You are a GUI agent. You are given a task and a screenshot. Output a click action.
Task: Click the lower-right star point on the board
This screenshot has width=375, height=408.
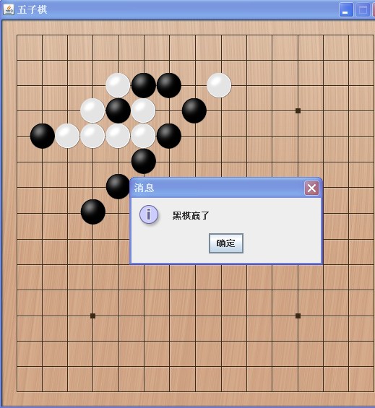298,316
